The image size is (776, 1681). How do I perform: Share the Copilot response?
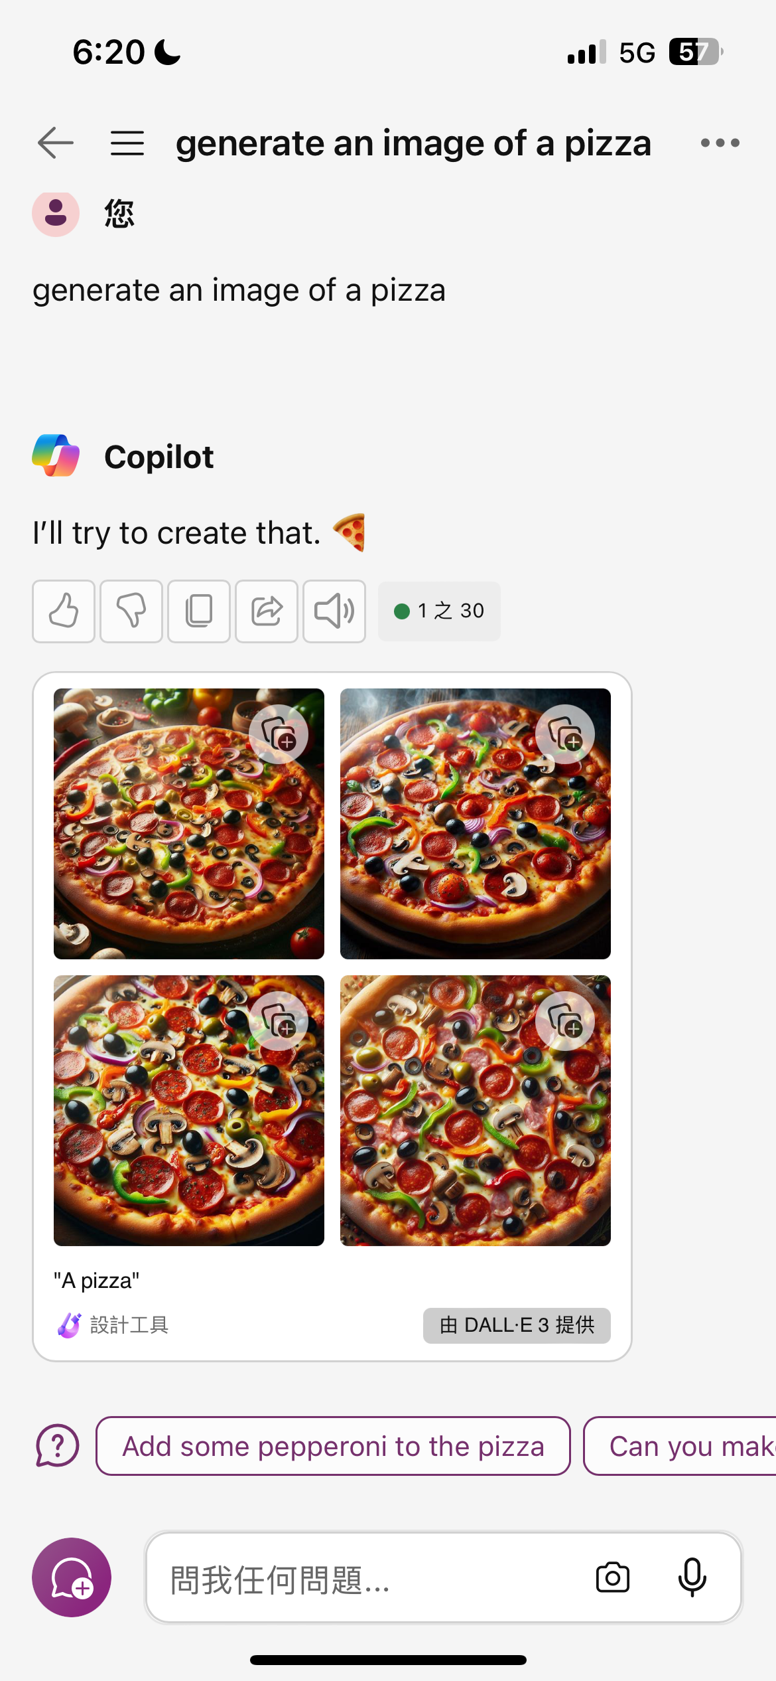click(x=267, y=611)
